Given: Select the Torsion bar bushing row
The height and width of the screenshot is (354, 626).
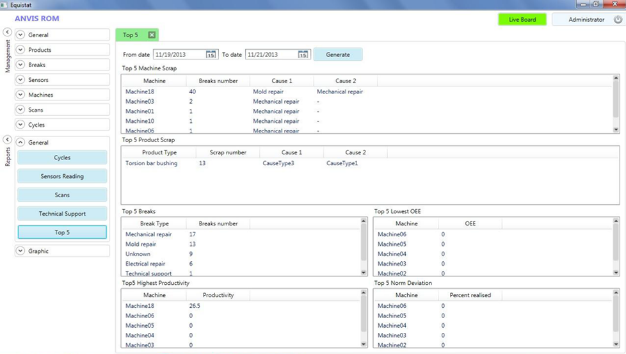Looking at the screenshot, I should 370,163.
